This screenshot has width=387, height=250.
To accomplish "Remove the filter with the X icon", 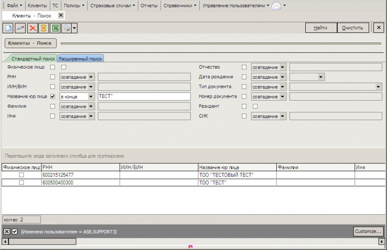I will coord(7,232).
